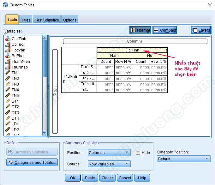Click the TN4 scale ruler icon

pos(8,90)
